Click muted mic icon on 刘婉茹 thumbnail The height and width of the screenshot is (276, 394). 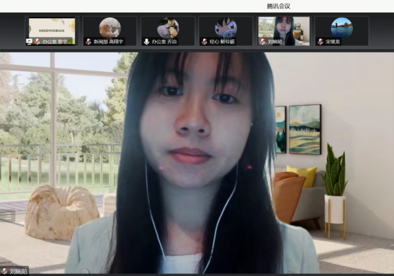click(x=262, y=42)
